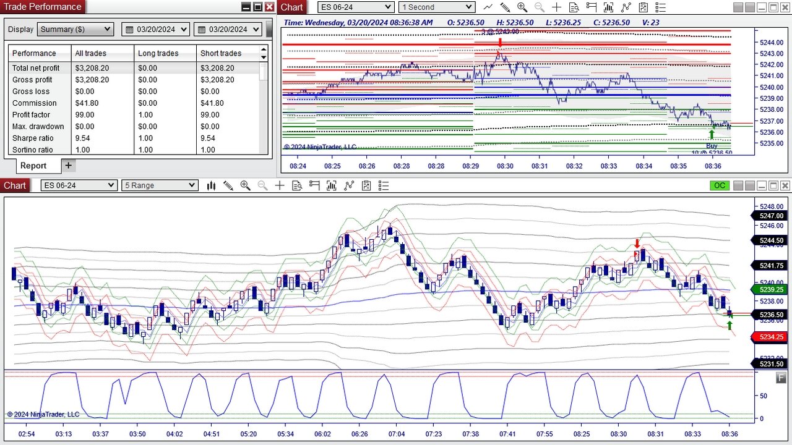Click the 5244.50 price marker
Image resolution: width=792 pixels, height=445 pixels.
(770, 240)
